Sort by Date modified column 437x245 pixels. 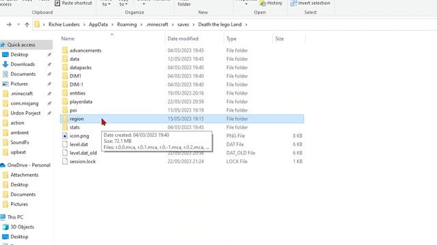coord(183,39)
